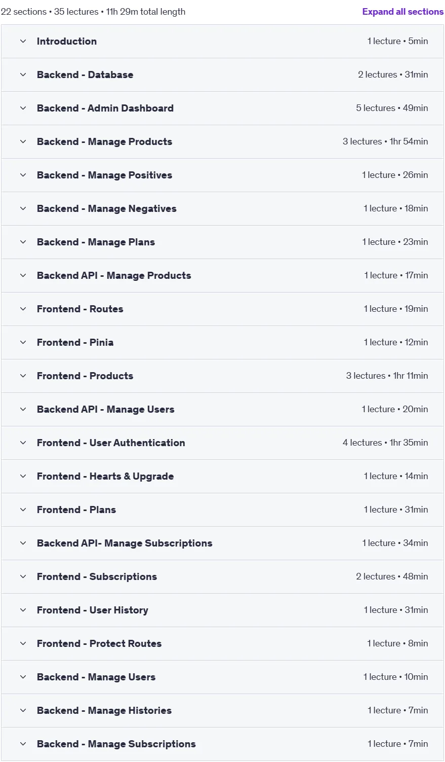Select the Frontend - User Authentication heading
This screenshot has height=762, width=445.
111,443
